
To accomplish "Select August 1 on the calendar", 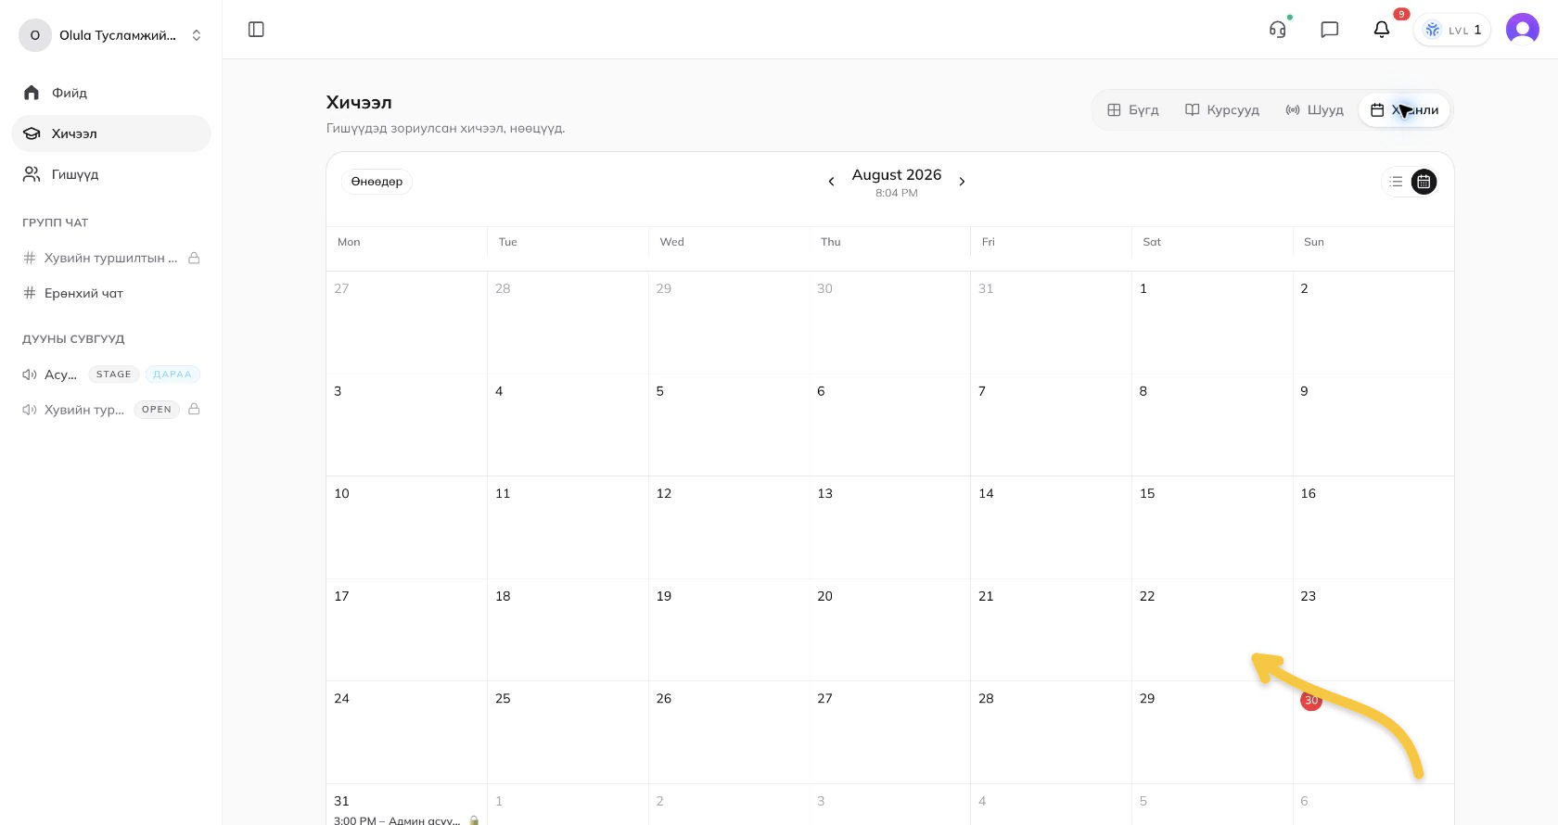I will point(1212,323).
